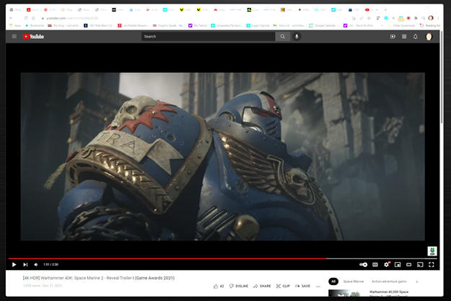Open the Inbox Gmail bookmark
The image size is (451, 301).
click(x=289, y=25)
